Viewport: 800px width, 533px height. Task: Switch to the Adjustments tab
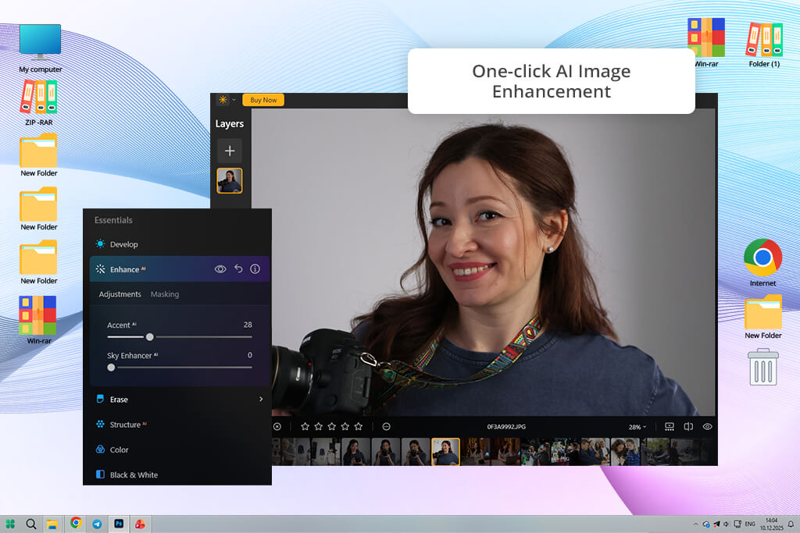[x=120, y=294]
